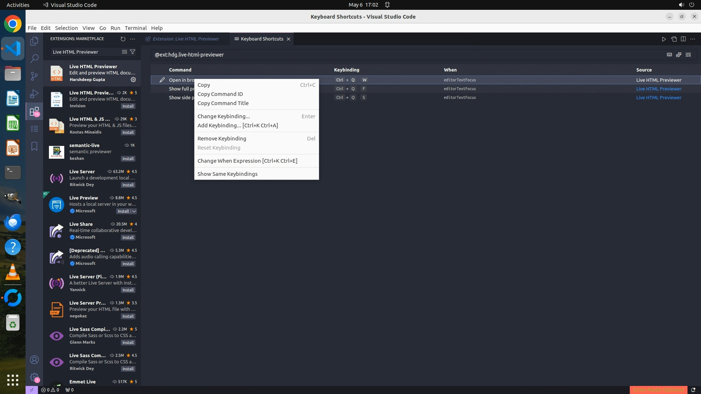701x394 pixels.
Task: Open the Run and Debug view
Action: 34,94
